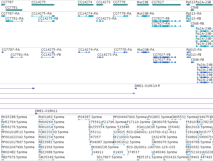
Task: Select EST RH15288.5prime
Action: pos(3,120)
